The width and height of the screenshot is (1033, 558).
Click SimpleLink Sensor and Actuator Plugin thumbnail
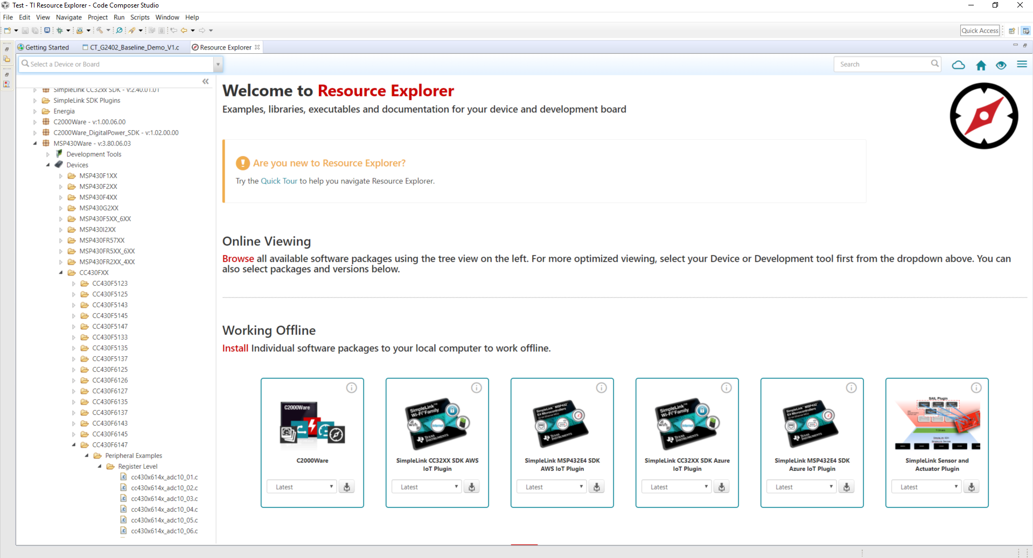coord(937,423)
